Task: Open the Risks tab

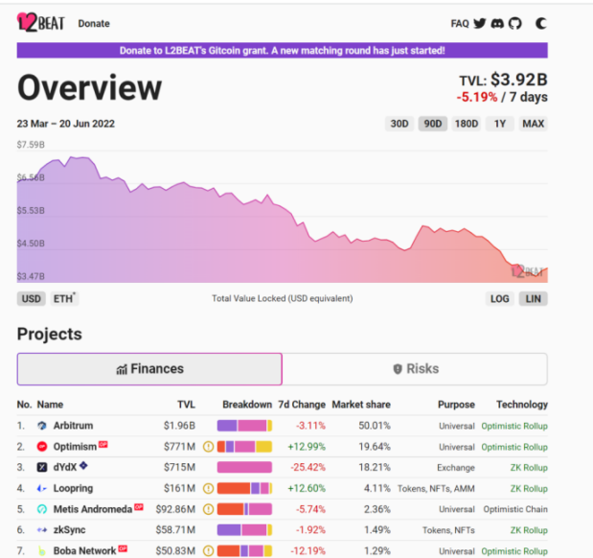Action: 415,369
